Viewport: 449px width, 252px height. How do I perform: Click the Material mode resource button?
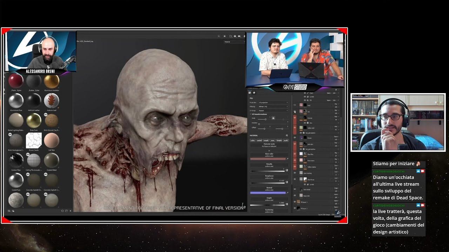(x=269, y=145)
